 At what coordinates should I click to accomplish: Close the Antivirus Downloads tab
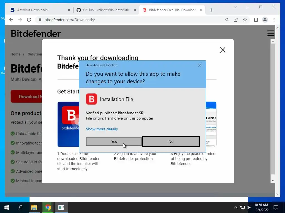(69, 10)
